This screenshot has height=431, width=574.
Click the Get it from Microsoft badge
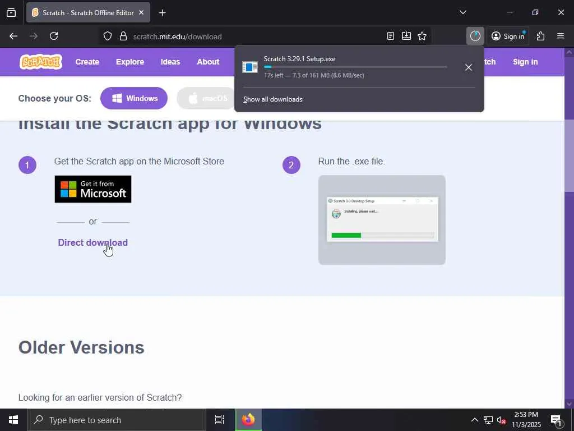coord(93,189)
